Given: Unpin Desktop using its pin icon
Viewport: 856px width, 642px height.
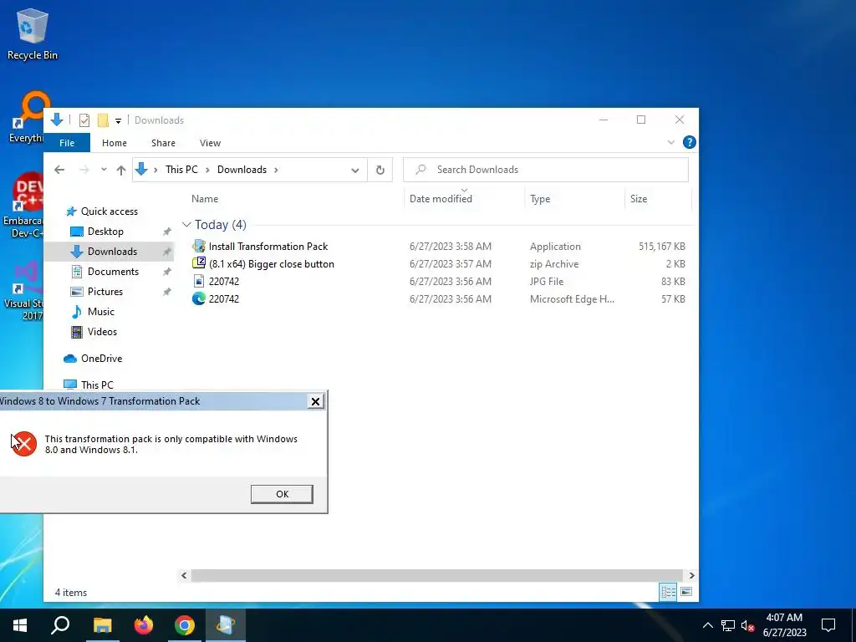Looking at the screenshot, I should coord(167,232).
